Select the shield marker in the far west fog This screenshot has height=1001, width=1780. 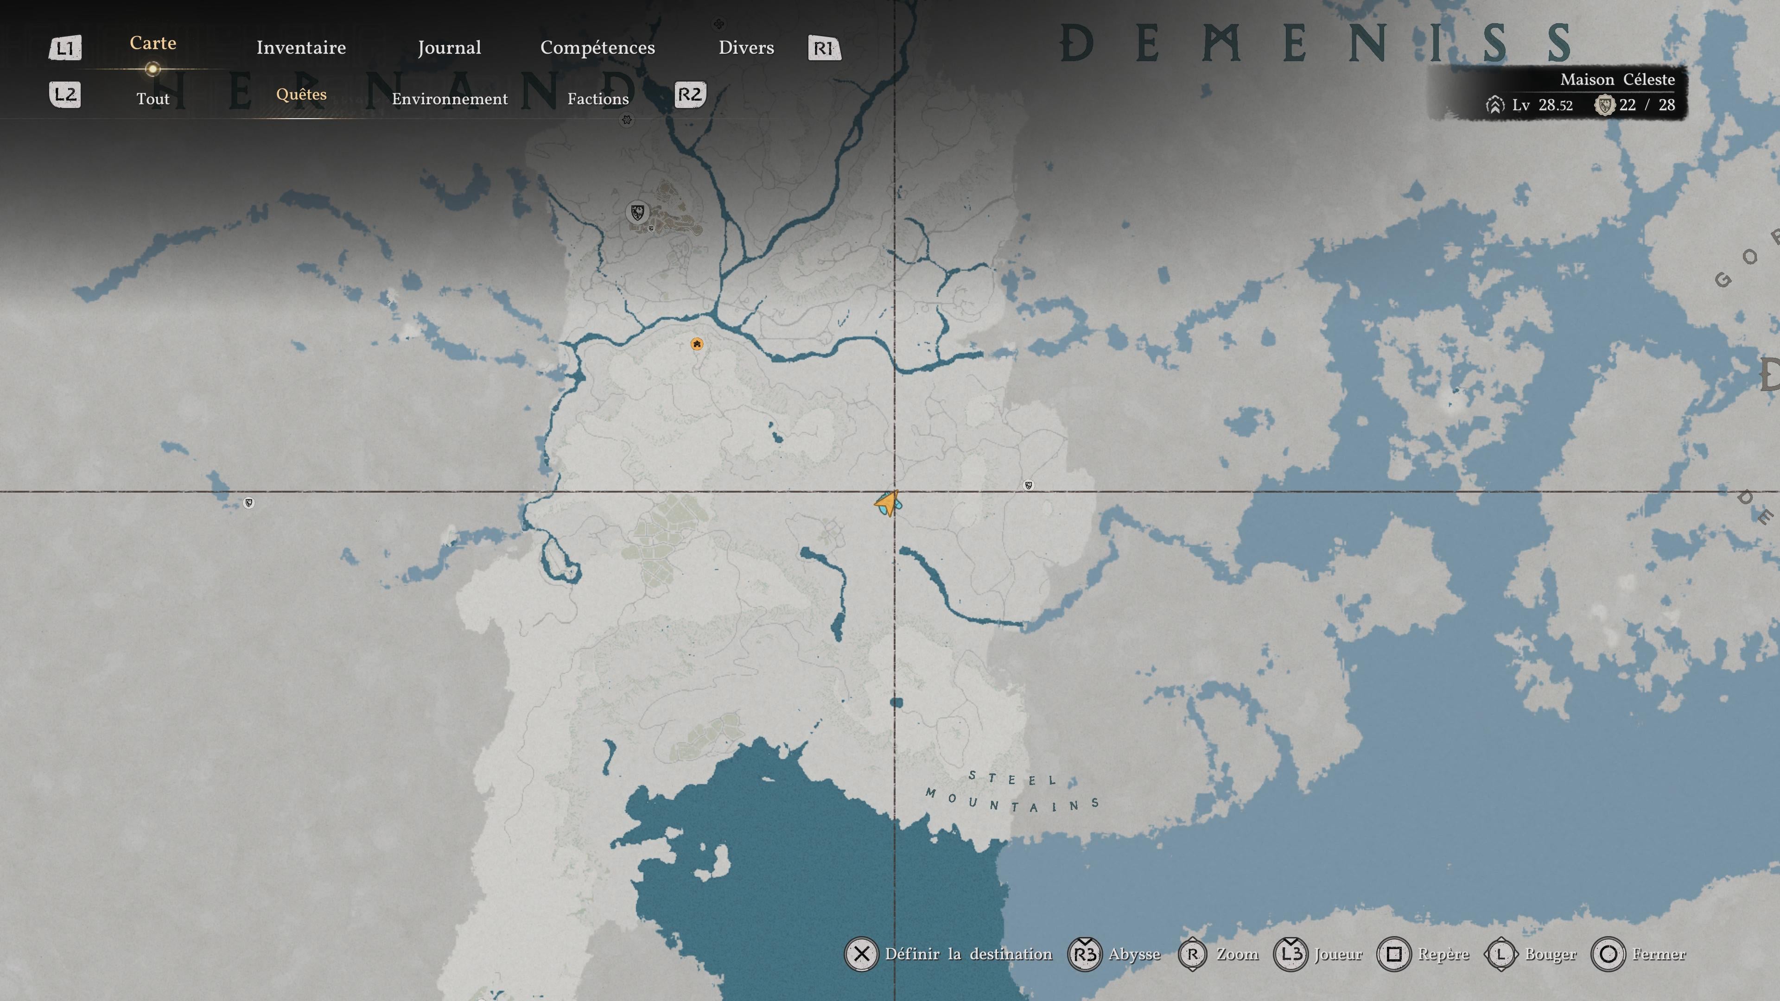(249, 503)
